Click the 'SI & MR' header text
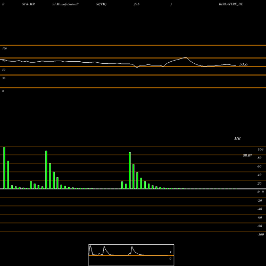Screen dimensions: 266x266 coord(28,4)
